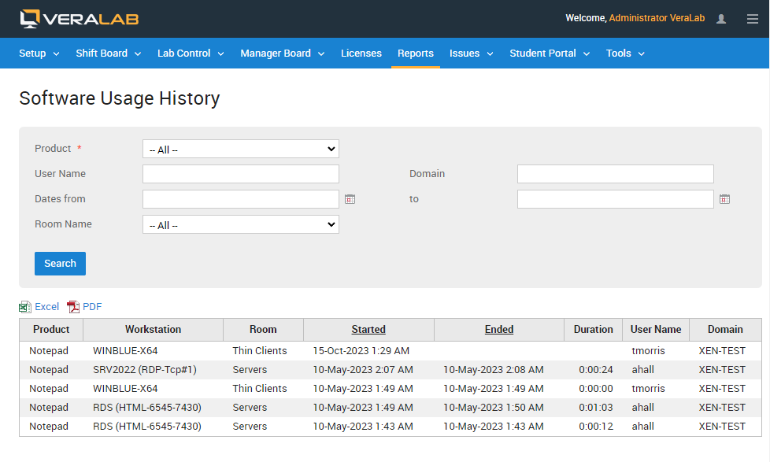This screenshot has width=770, height=462.
Task: Click the Product column header
Action: click(51, 330)
